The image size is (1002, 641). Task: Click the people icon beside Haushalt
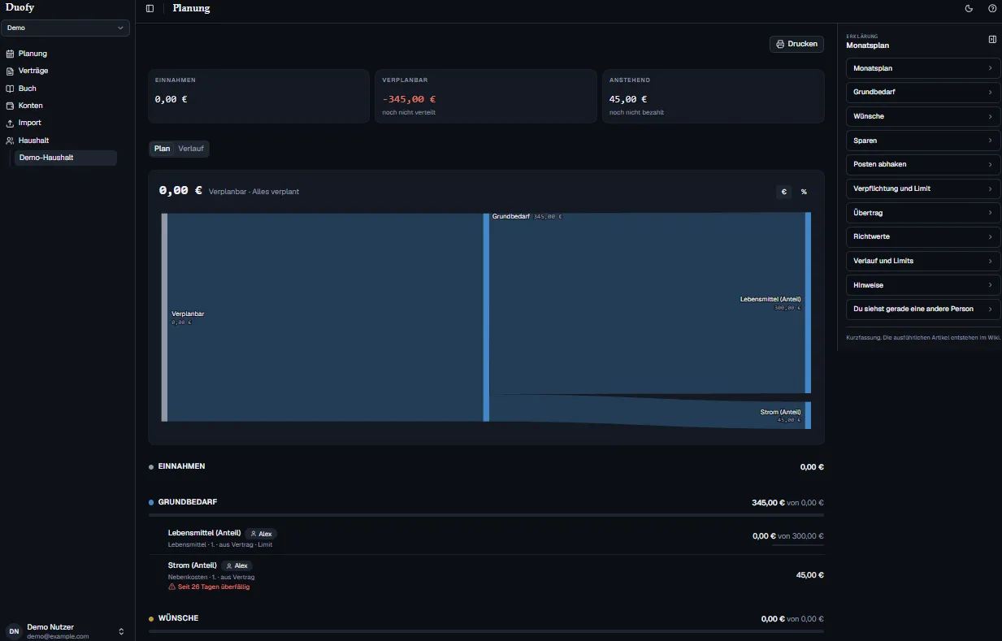[11, 141]
